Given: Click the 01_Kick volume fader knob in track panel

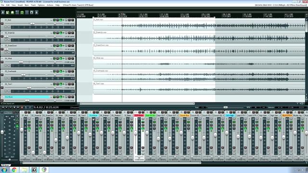Looking at the screenshot, I should pos(32,24).
